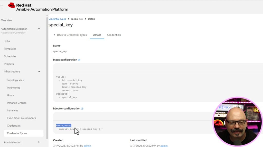
Task: Open admin link under Created
Action: click(87, 146)
